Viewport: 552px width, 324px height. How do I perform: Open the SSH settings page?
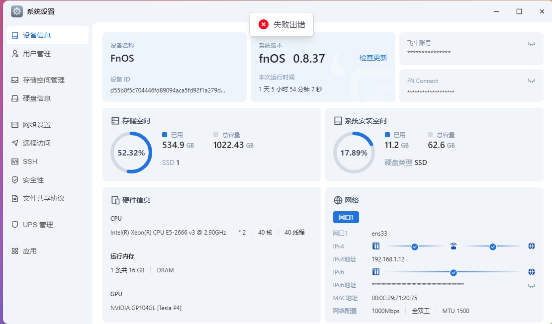pyautogui.click(x=48, y=162)
